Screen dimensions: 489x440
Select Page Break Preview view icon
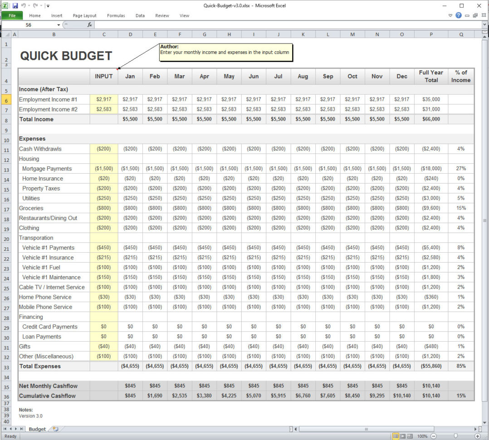[410, 436]
